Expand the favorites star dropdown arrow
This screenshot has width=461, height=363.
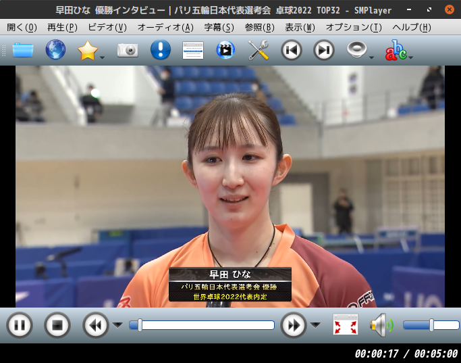[x=103, y=57]
